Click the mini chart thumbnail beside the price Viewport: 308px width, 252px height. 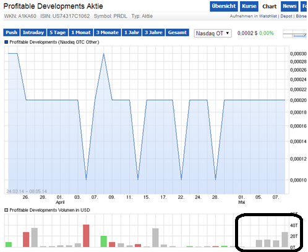(295, 33)
